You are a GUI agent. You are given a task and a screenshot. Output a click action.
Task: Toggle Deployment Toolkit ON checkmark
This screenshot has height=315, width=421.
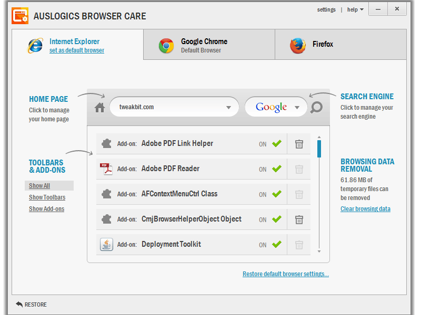tap(277, 244)
